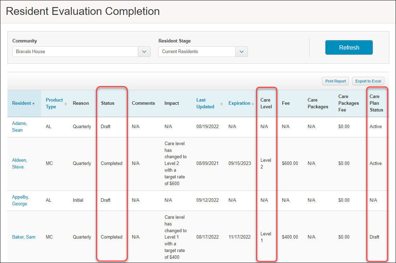Viewport: 396px width, 263px height.
Task: Click the 09/12/2022 last updated date
Action: (x=207, y=200)
